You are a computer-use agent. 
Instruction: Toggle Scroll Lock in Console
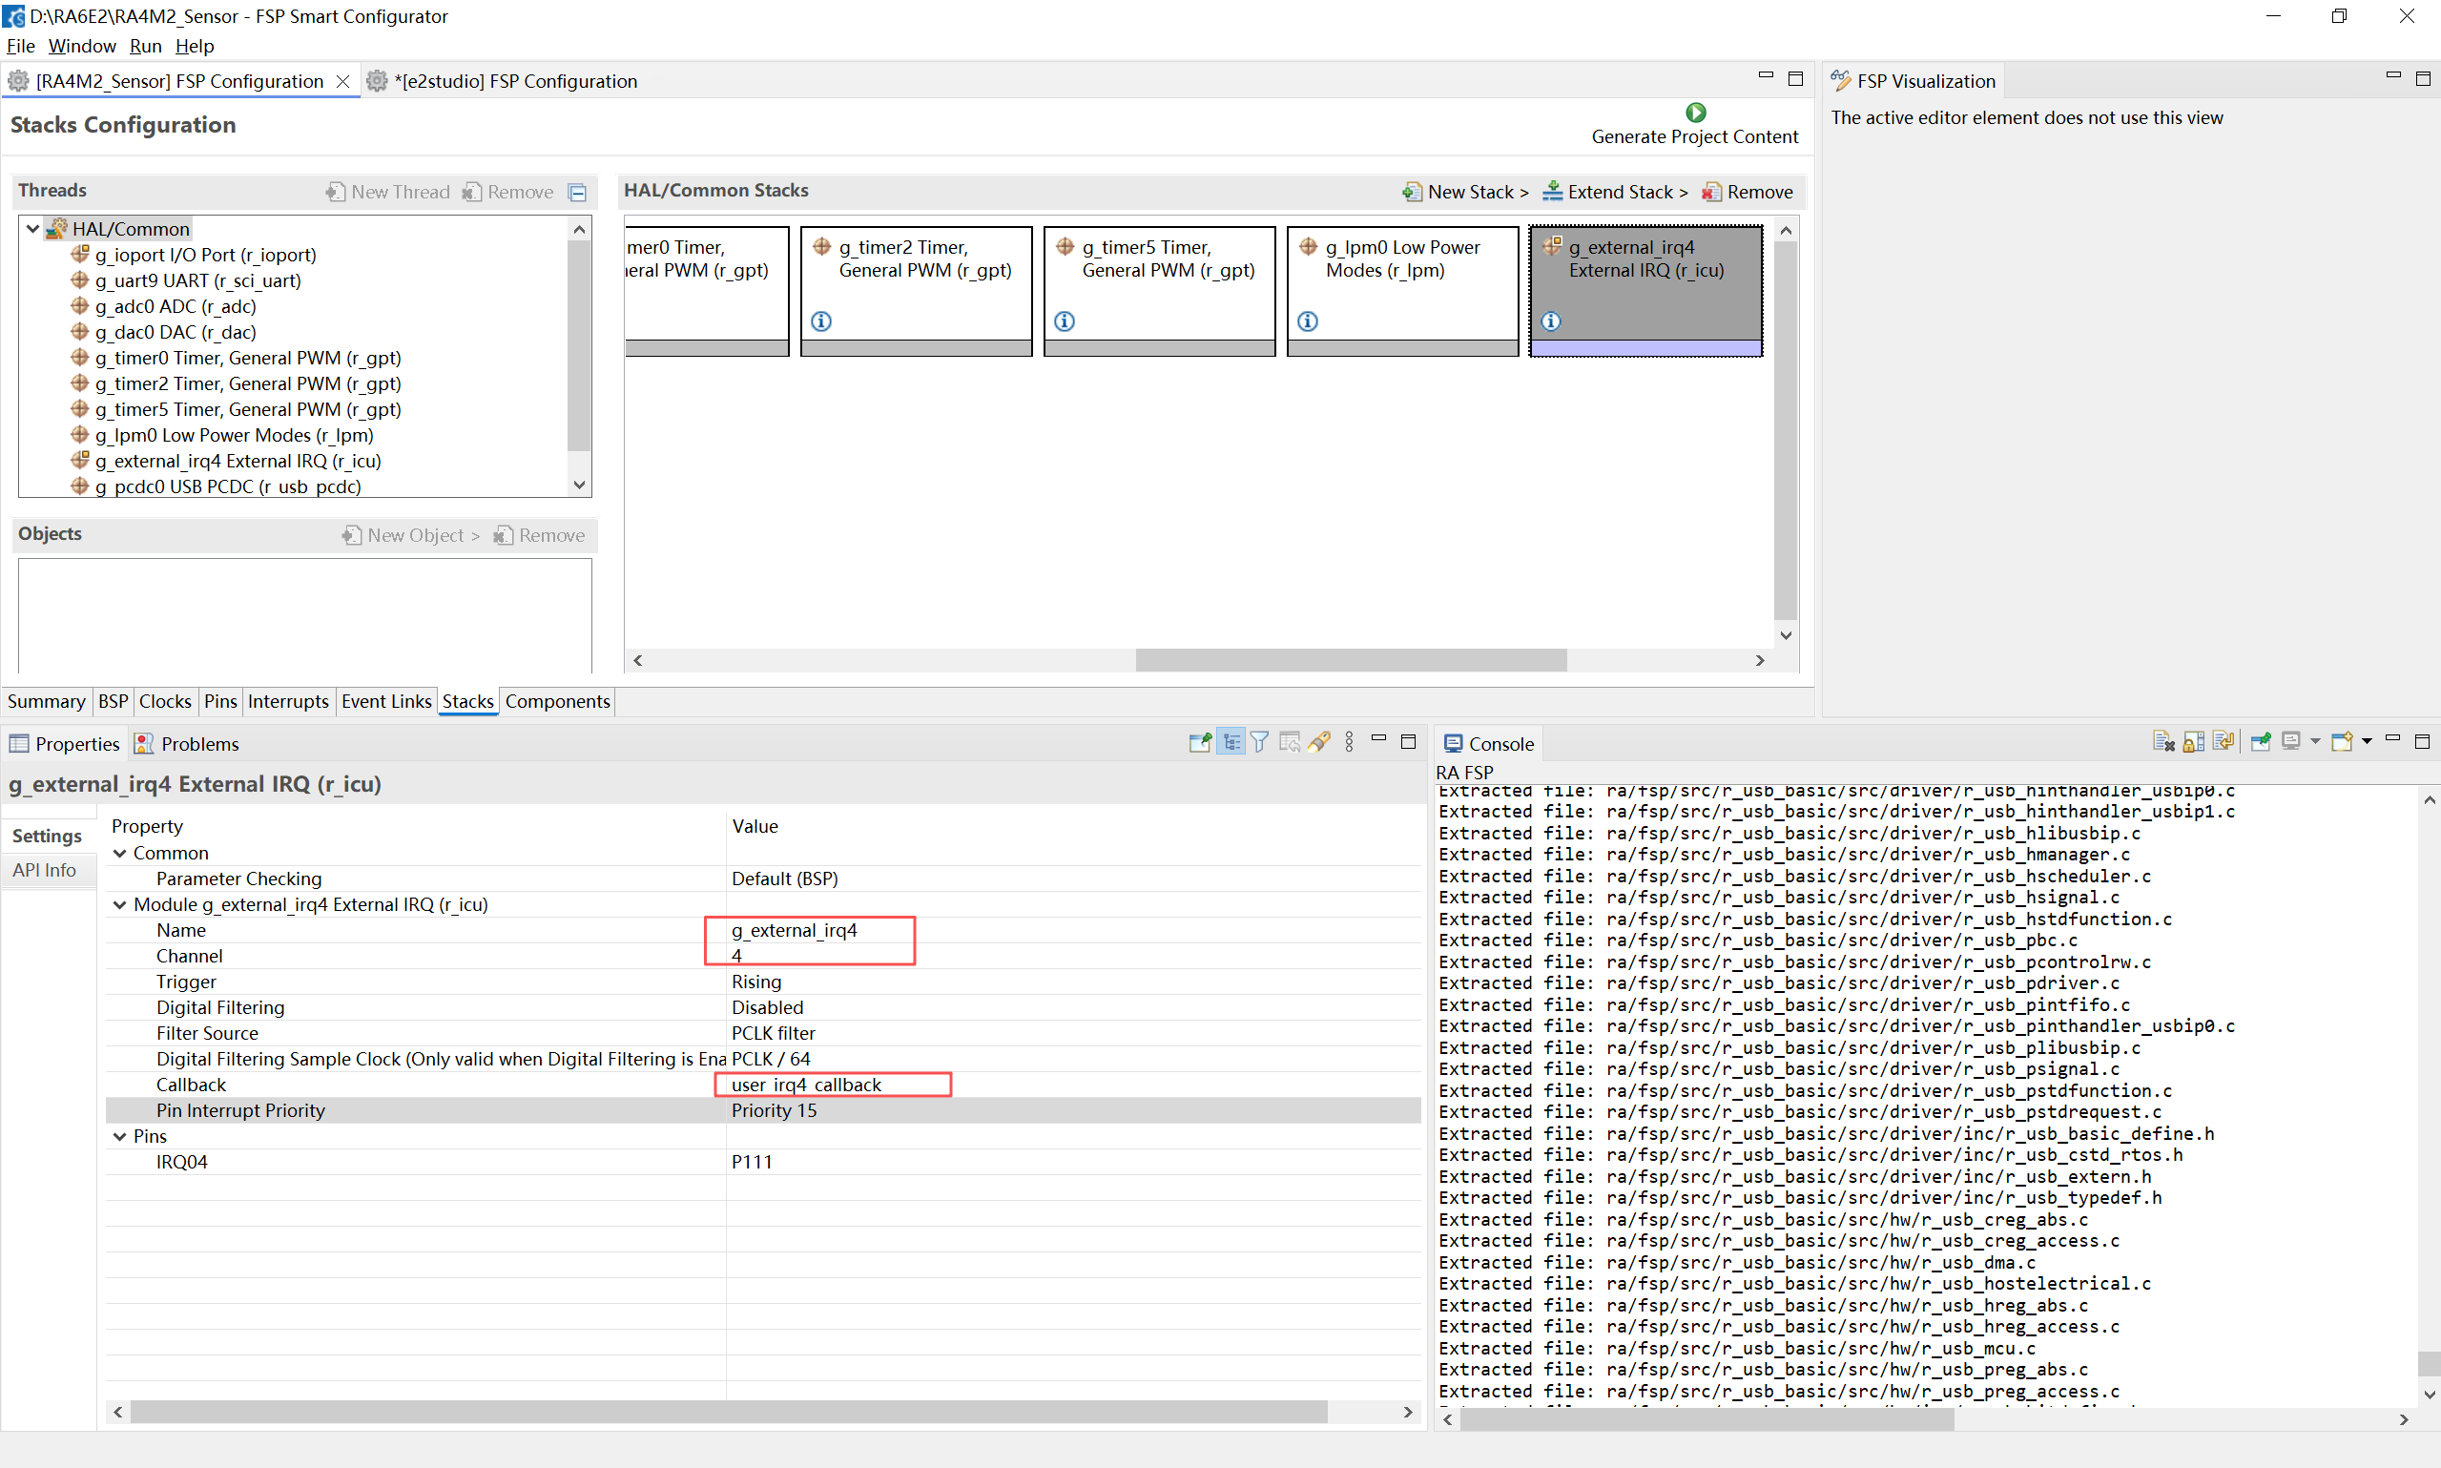click(2193, 742)
